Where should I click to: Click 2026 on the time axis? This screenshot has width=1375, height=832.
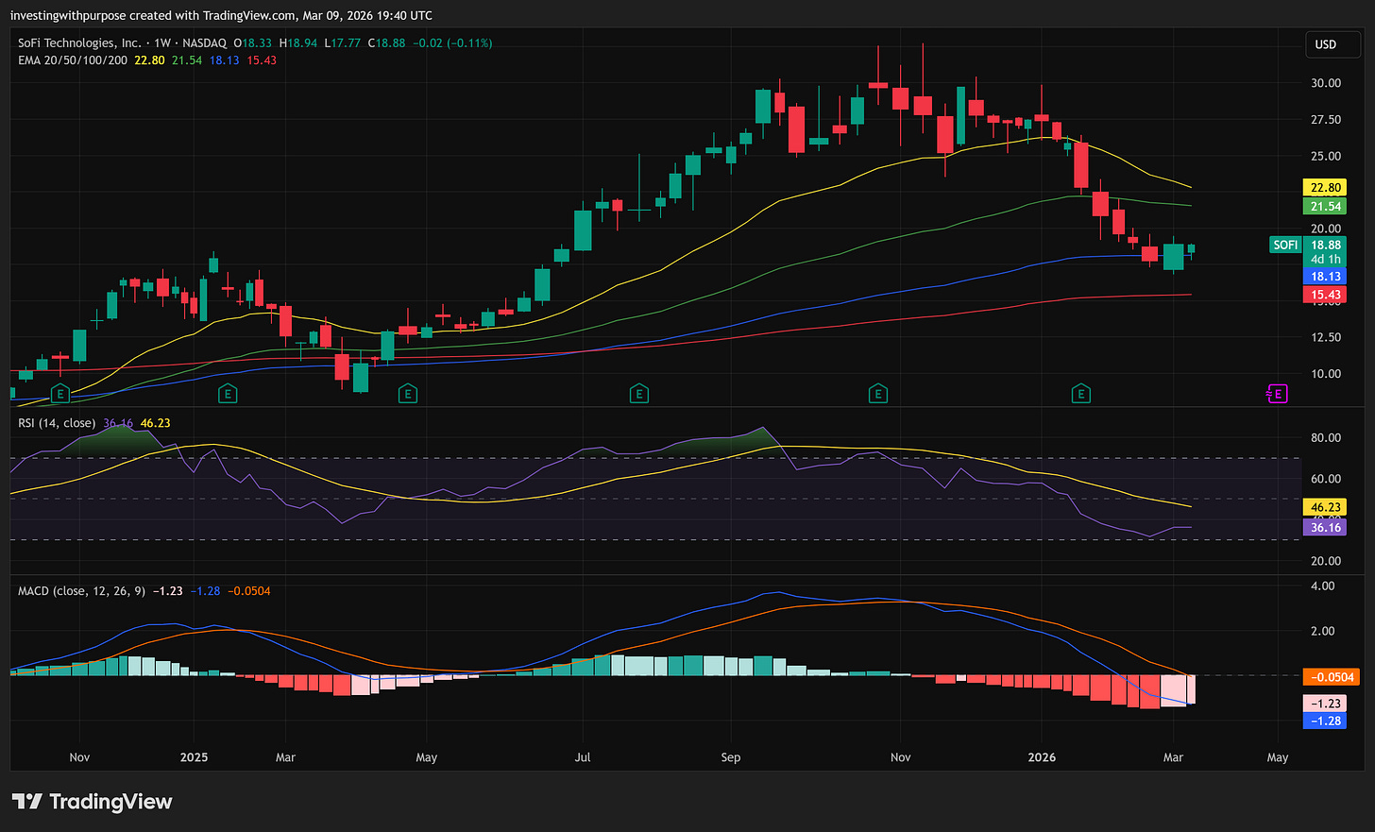1042,757
